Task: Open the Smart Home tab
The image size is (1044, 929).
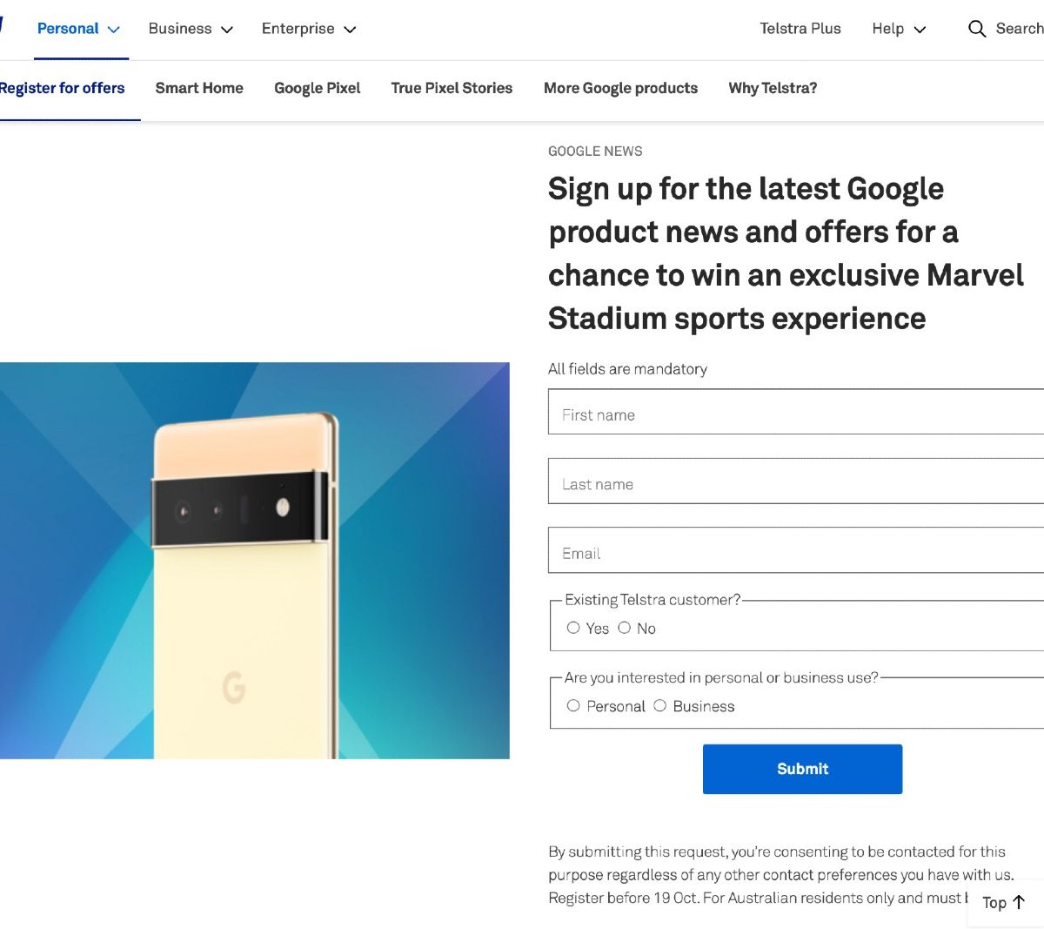Action: coord(199,88)
